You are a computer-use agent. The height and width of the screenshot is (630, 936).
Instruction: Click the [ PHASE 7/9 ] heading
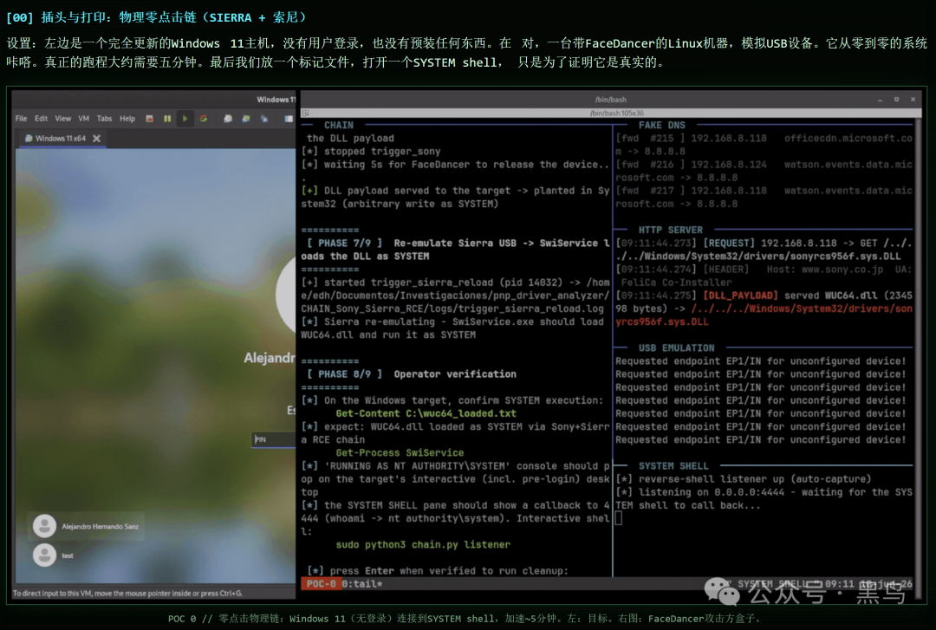pos(344,243)
